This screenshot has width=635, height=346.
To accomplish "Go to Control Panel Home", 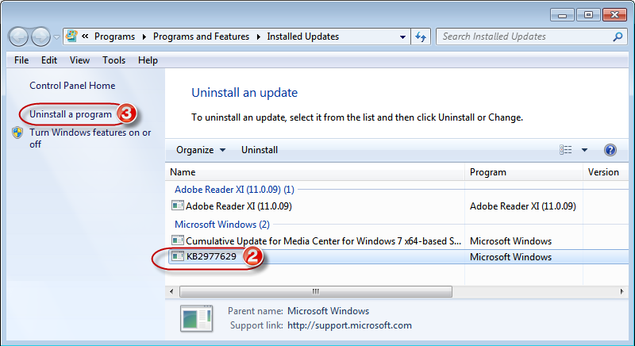I will click(72, 86).
